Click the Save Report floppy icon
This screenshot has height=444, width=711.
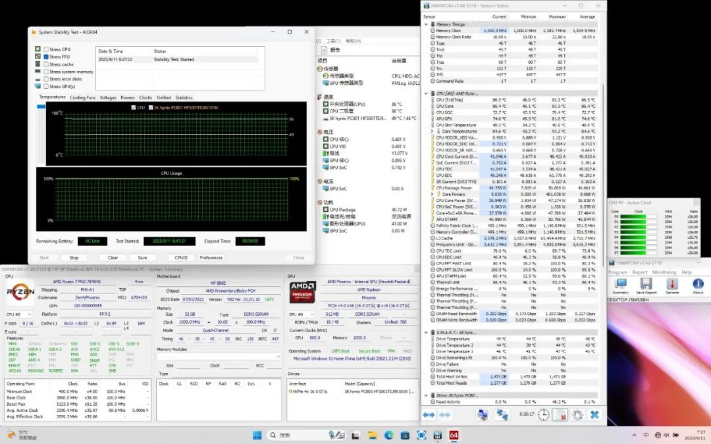tap(646, 286)
